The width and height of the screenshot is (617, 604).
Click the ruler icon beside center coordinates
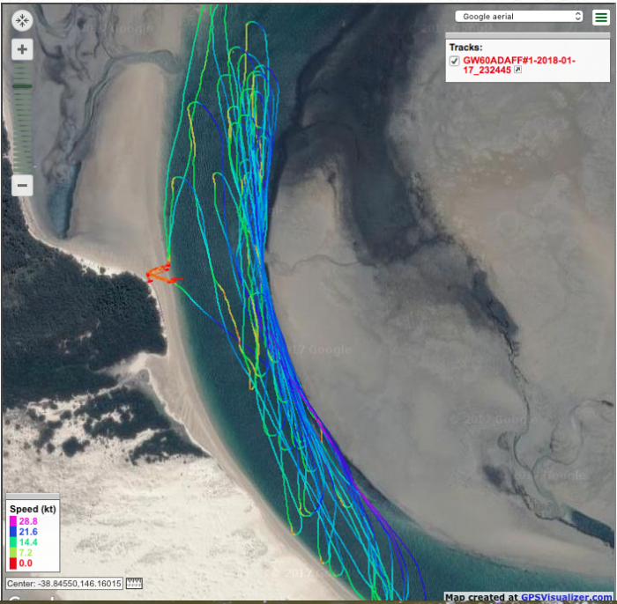click(134, 583)
